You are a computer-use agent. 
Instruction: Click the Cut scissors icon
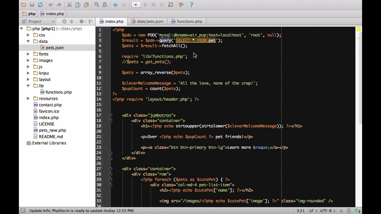click(x=69, y=4)
